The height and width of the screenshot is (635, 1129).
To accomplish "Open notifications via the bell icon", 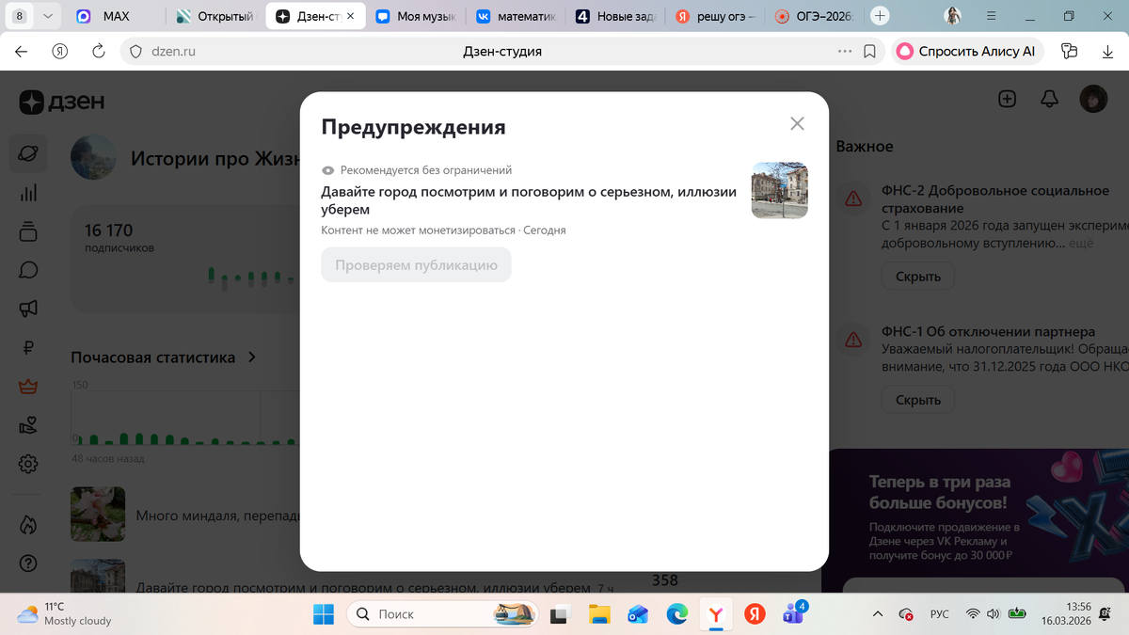I will (x=1049, y=99).
